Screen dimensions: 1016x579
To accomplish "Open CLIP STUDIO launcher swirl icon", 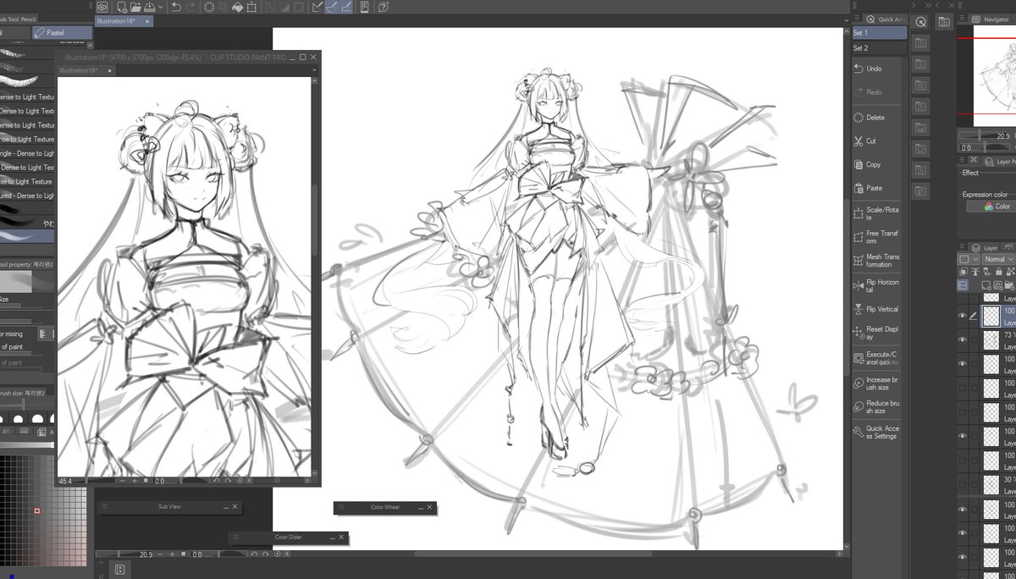I will [101, 7].
